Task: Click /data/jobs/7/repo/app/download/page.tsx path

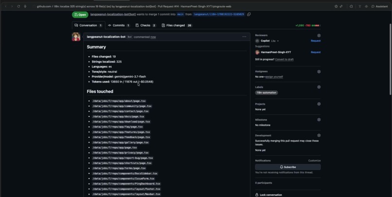Action: pyautogui.click(x=121, y=122)
